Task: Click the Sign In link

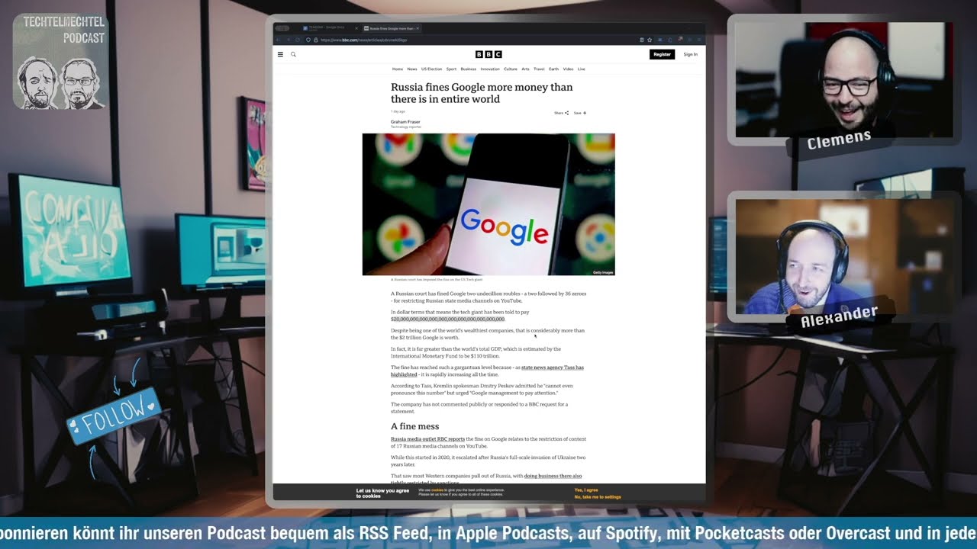Action: (691, 54)
